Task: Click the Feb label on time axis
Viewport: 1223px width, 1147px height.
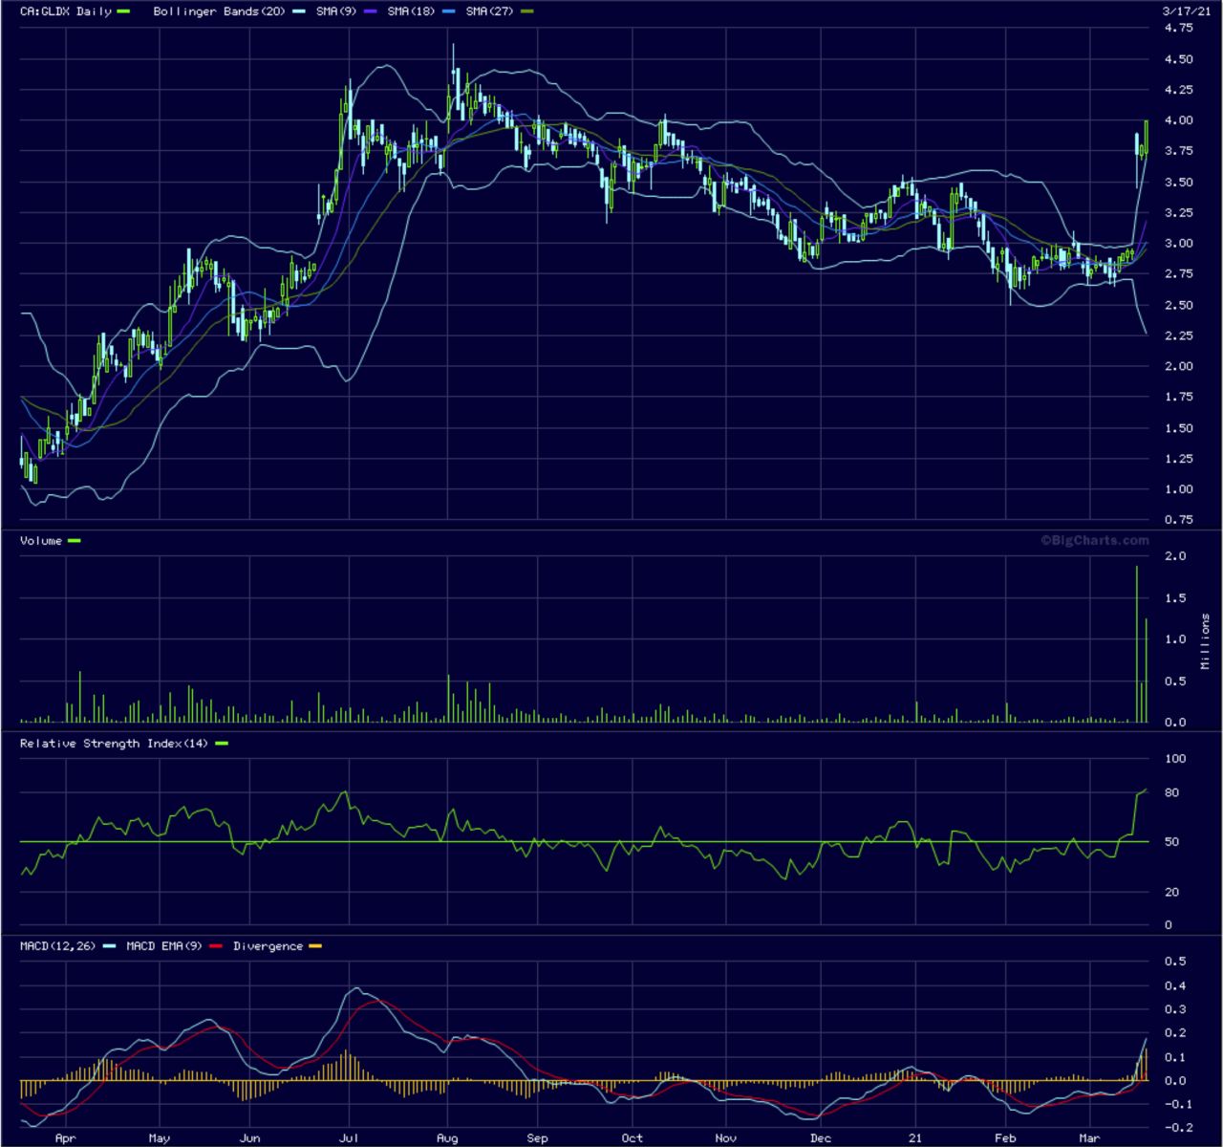Action: [x=1005, y=1138]
